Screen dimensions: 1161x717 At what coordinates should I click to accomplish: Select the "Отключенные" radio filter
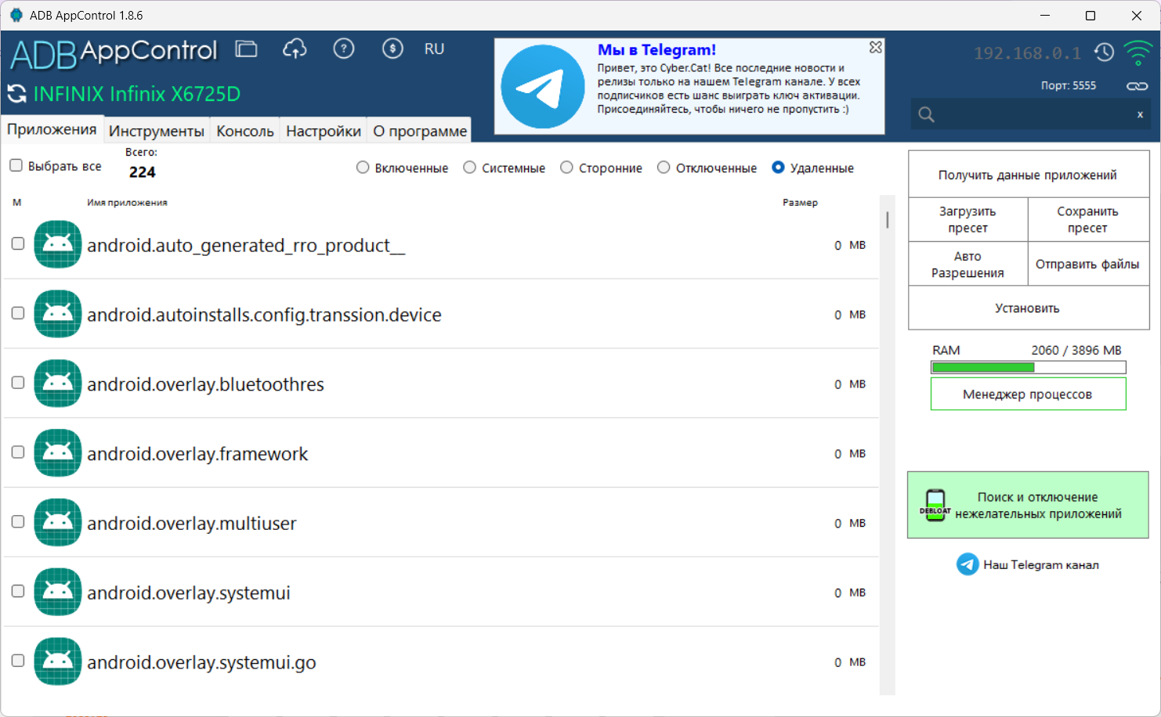tap(664, 168)
